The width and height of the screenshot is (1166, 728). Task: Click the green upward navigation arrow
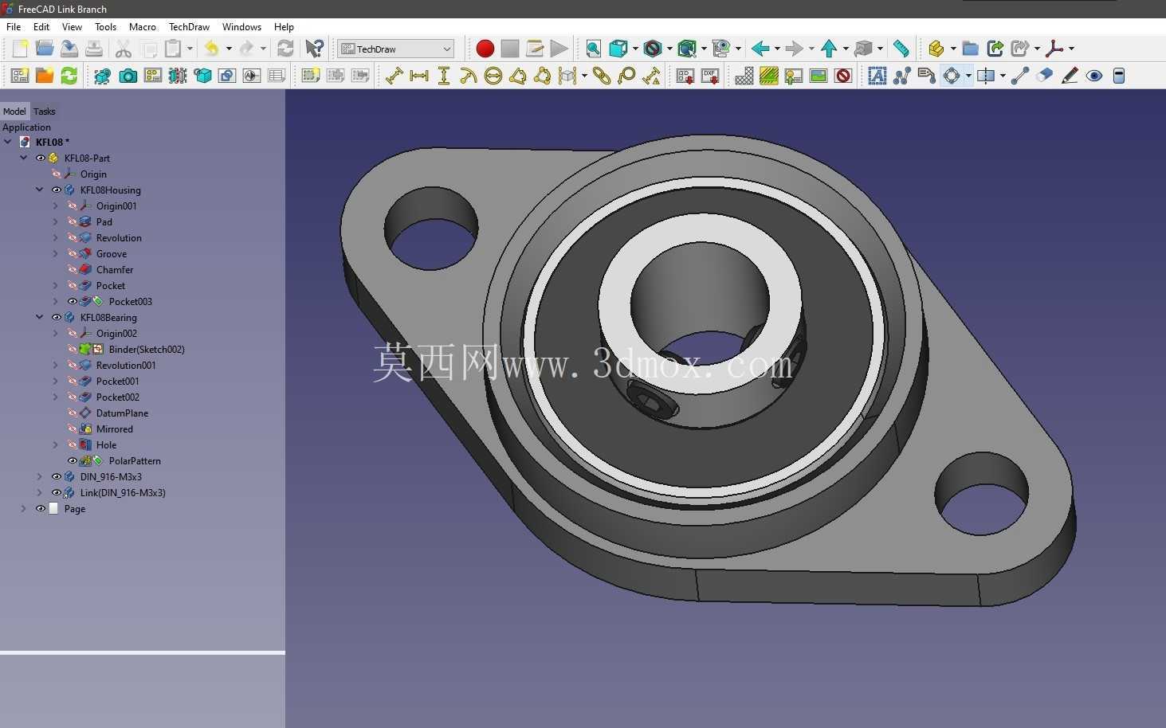(829, 49)
